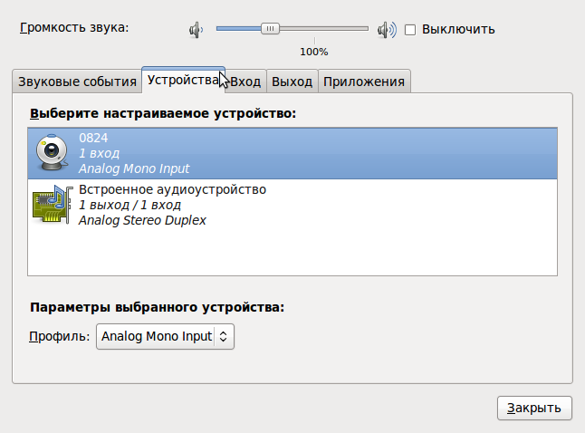The image size is (585, 433).
Task: Select Встроенное аудиоустройство device
Action: pos(172,189)
